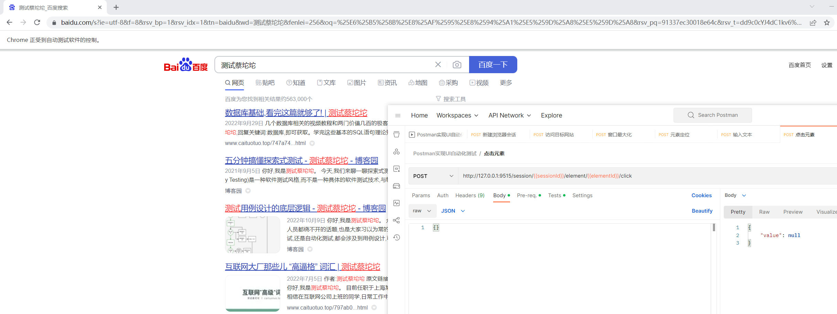Expand the API Network dropdown
Viewport: 837px width, 314px height.
[510, 115]
